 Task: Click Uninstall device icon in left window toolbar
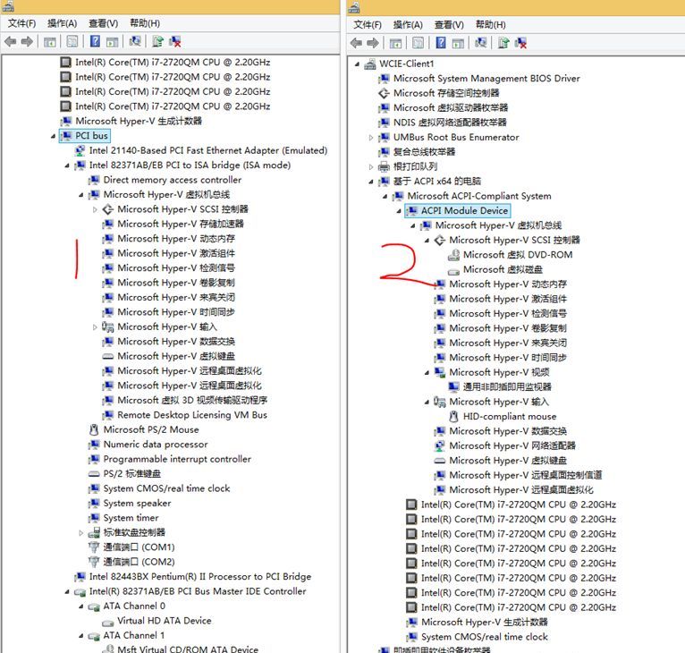[175, 41]
